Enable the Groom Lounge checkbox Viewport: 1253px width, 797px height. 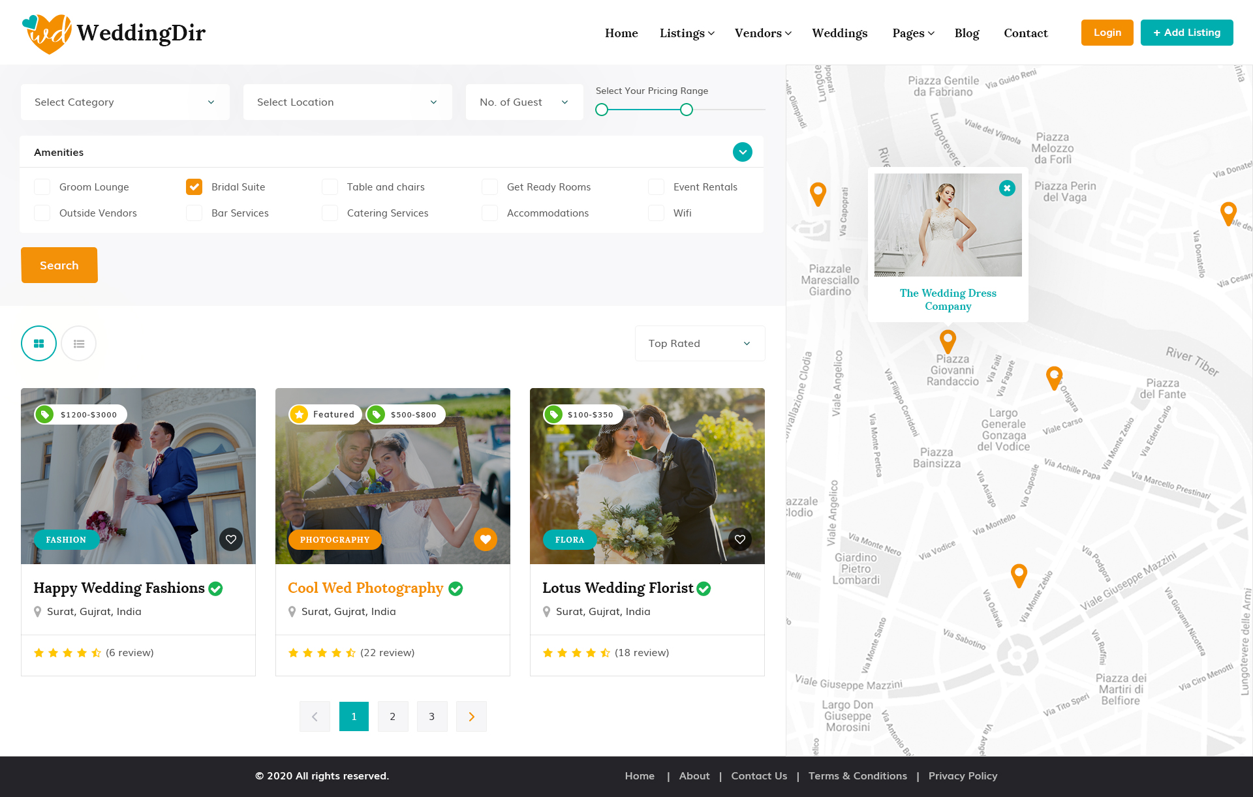point(42,187)
